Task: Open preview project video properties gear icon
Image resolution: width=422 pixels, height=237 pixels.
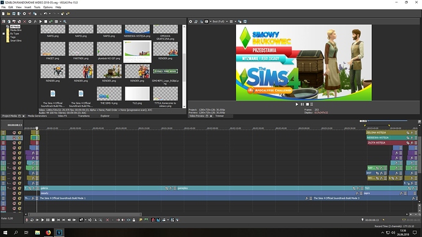Action: click(191, 21)
